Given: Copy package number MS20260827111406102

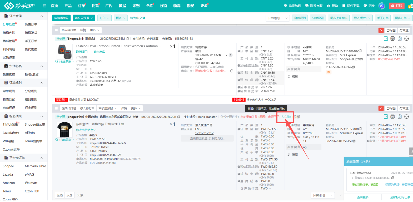Looking at the screenshot, I should pyautogui.click(x=360, y=51).
